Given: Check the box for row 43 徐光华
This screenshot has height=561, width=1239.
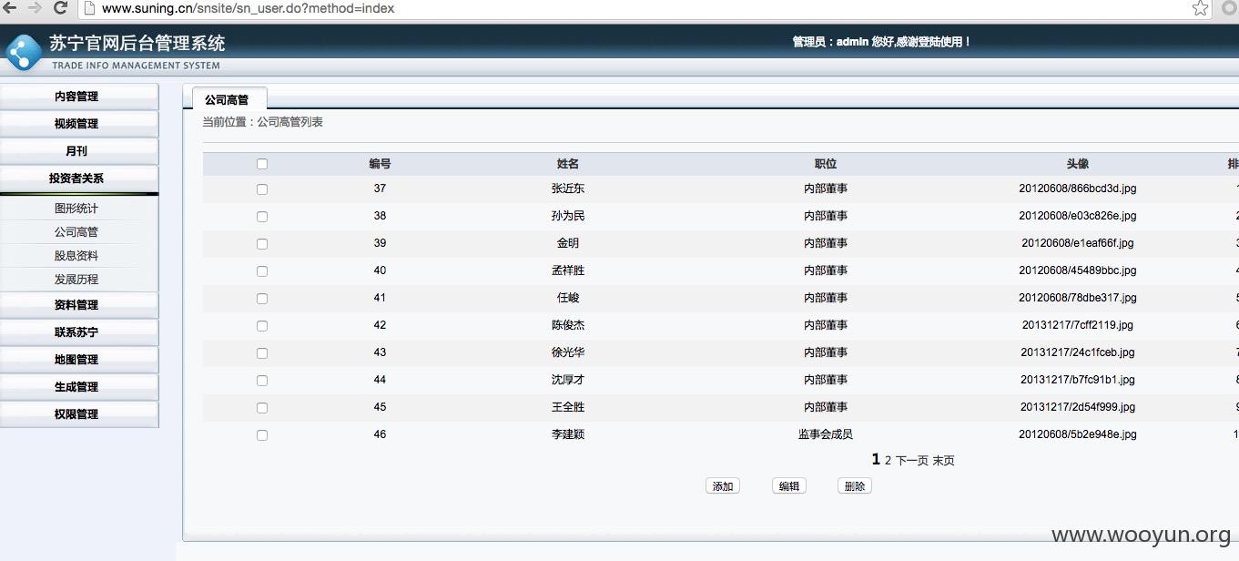Looking at the screenshot, I should coord(262,353).
